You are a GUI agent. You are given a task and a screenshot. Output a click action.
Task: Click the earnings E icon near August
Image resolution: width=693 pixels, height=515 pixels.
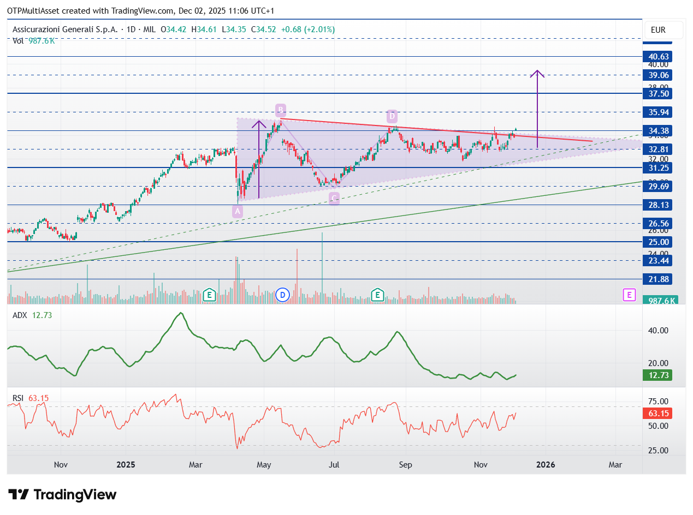(x=377, y=295)
